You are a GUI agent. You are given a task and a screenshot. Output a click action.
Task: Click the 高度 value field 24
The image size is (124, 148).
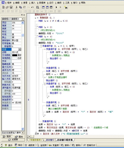click(16, 29)
